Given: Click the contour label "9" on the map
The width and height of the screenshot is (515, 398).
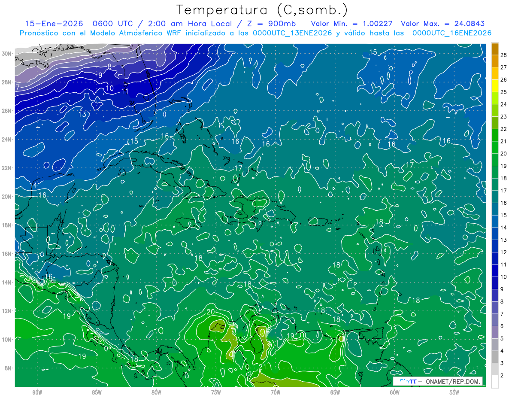Looking at the screenshot, I should click(100, 75).
